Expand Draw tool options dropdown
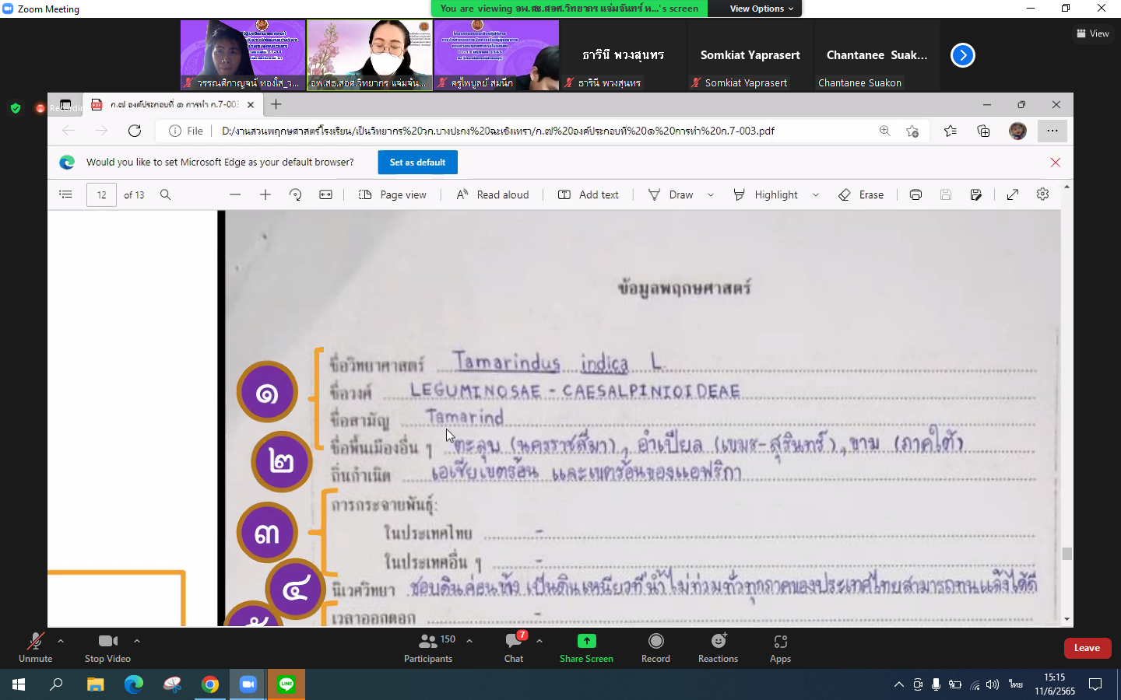1121x700 pixels. tap(711, 195)
